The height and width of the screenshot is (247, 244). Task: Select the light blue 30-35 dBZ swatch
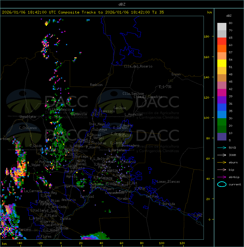(x=222, y=114)
